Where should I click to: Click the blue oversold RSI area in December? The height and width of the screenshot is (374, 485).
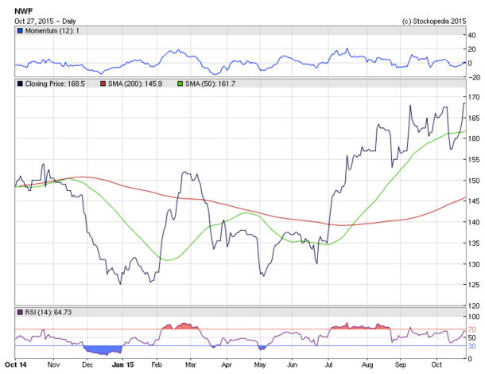[x=102, y=349]
